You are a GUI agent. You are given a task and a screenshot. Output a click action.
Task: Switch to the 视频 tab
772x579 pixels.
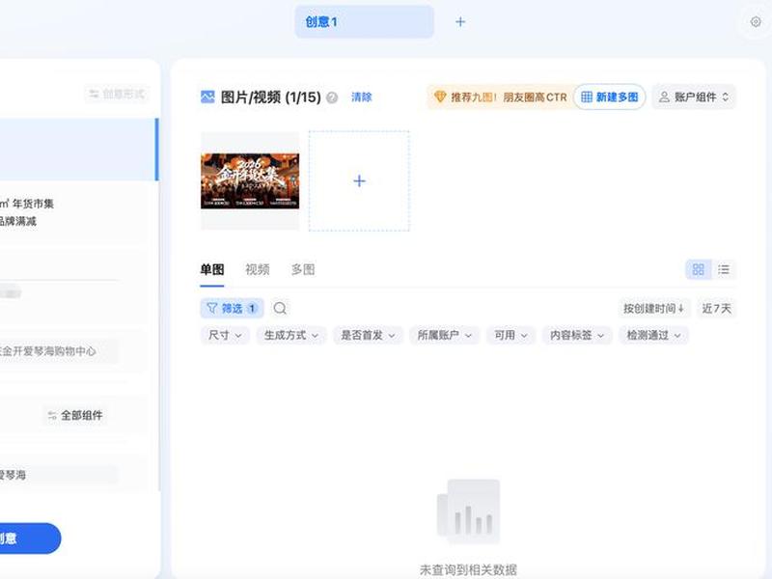pyautogui.click(x=258, y=269)
